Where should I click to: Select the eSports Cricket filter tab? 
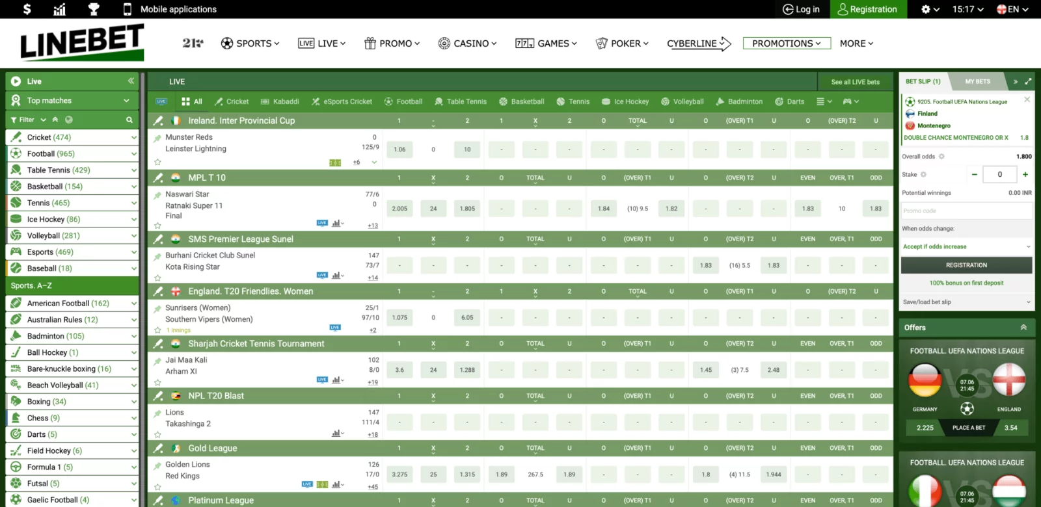click(342, 101)
